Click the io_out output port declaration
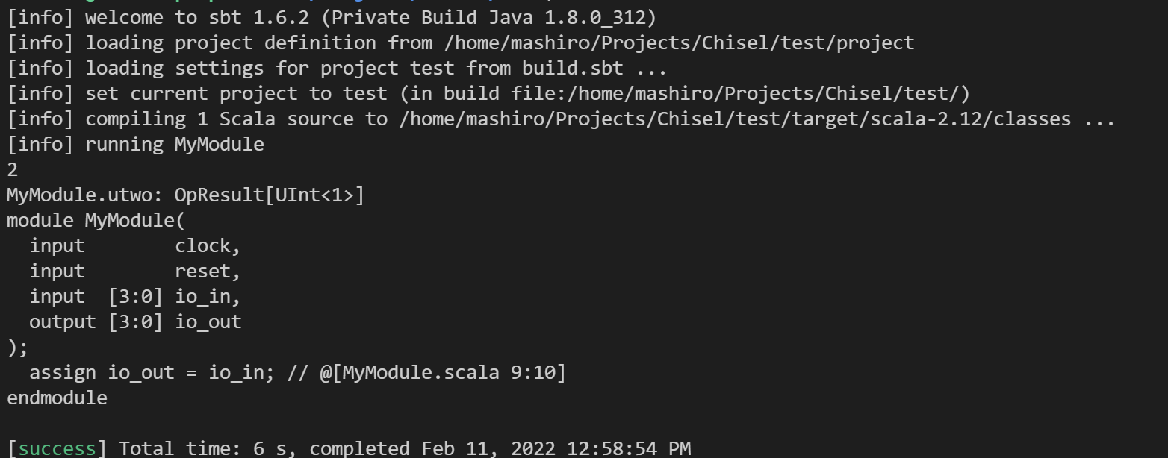Image resolution: width=1168 pixels, height=458 pixels. 135,321
